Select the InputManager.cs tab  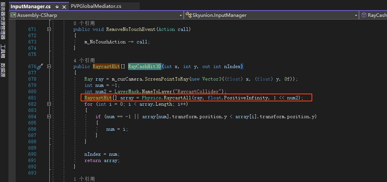tap(31, 7)
